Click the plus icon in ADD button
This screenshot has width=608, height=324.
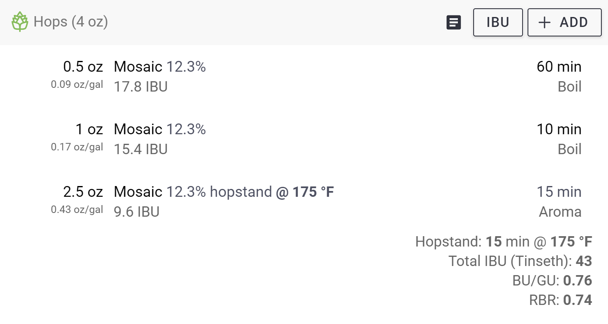click(x=544, y=22)
